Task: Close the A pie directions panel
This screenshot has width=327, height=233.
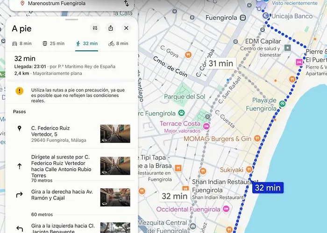Action: [x=126, y=28]
